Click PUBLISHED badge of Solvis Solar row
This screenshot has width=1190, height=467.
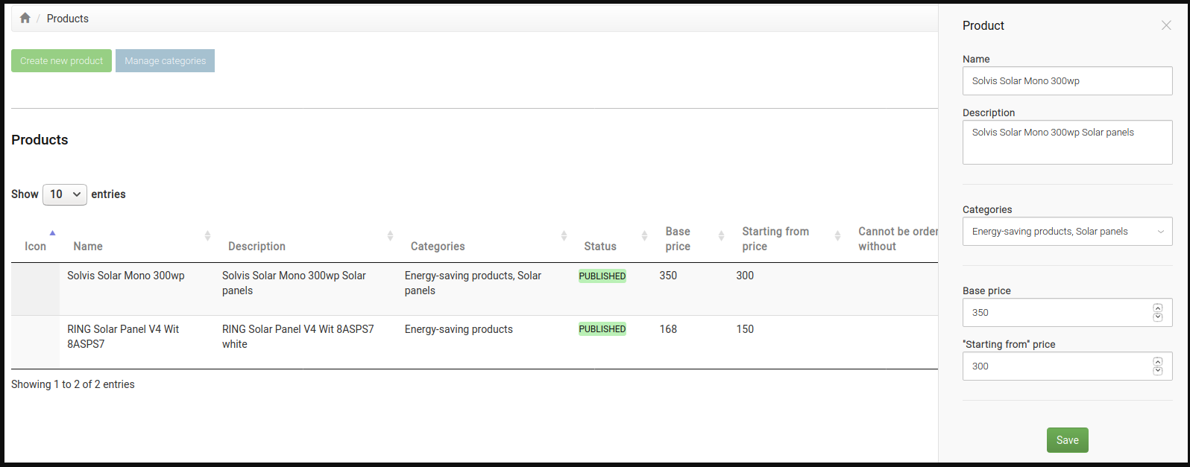tap(602, 276)
